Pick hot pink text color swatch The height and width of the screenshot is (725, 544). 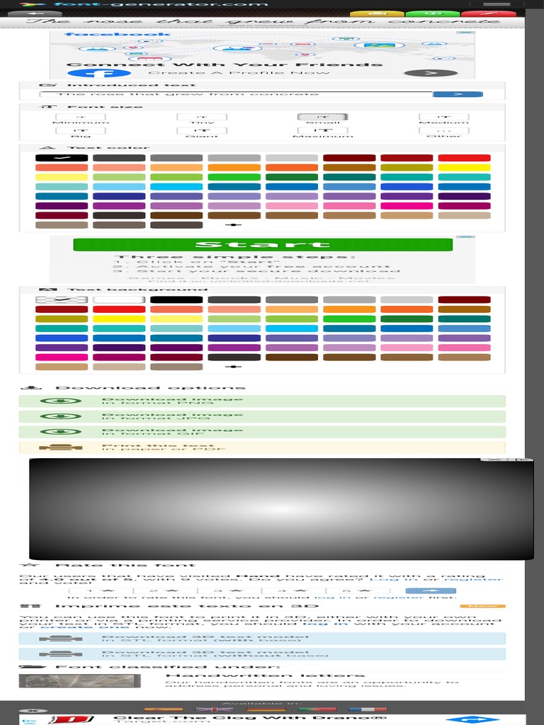[407, 206]
